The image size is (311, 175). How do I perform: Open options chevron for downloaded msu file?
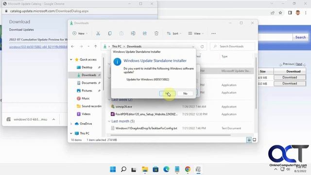point(53,120)
